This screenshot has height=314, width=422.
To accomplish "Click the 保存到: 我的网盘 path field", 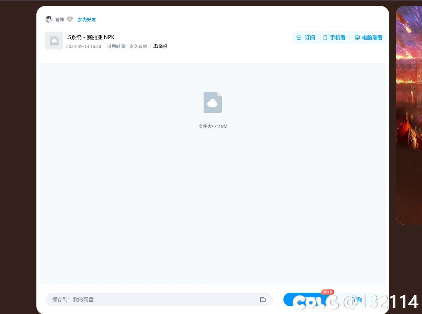I will (152, 299).
